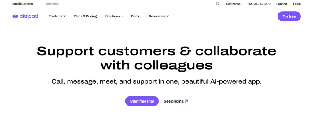Expand the Products dropdown chevron
Image resolution: width=313 pixels, height=126 pixels.
click(x=64, y=16)
